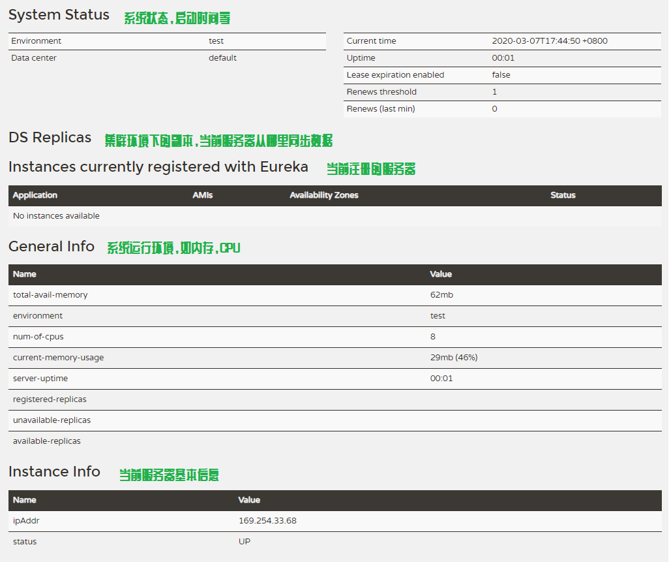
Task: Click the "62mb" memory value
Action: tap(441, 295)
